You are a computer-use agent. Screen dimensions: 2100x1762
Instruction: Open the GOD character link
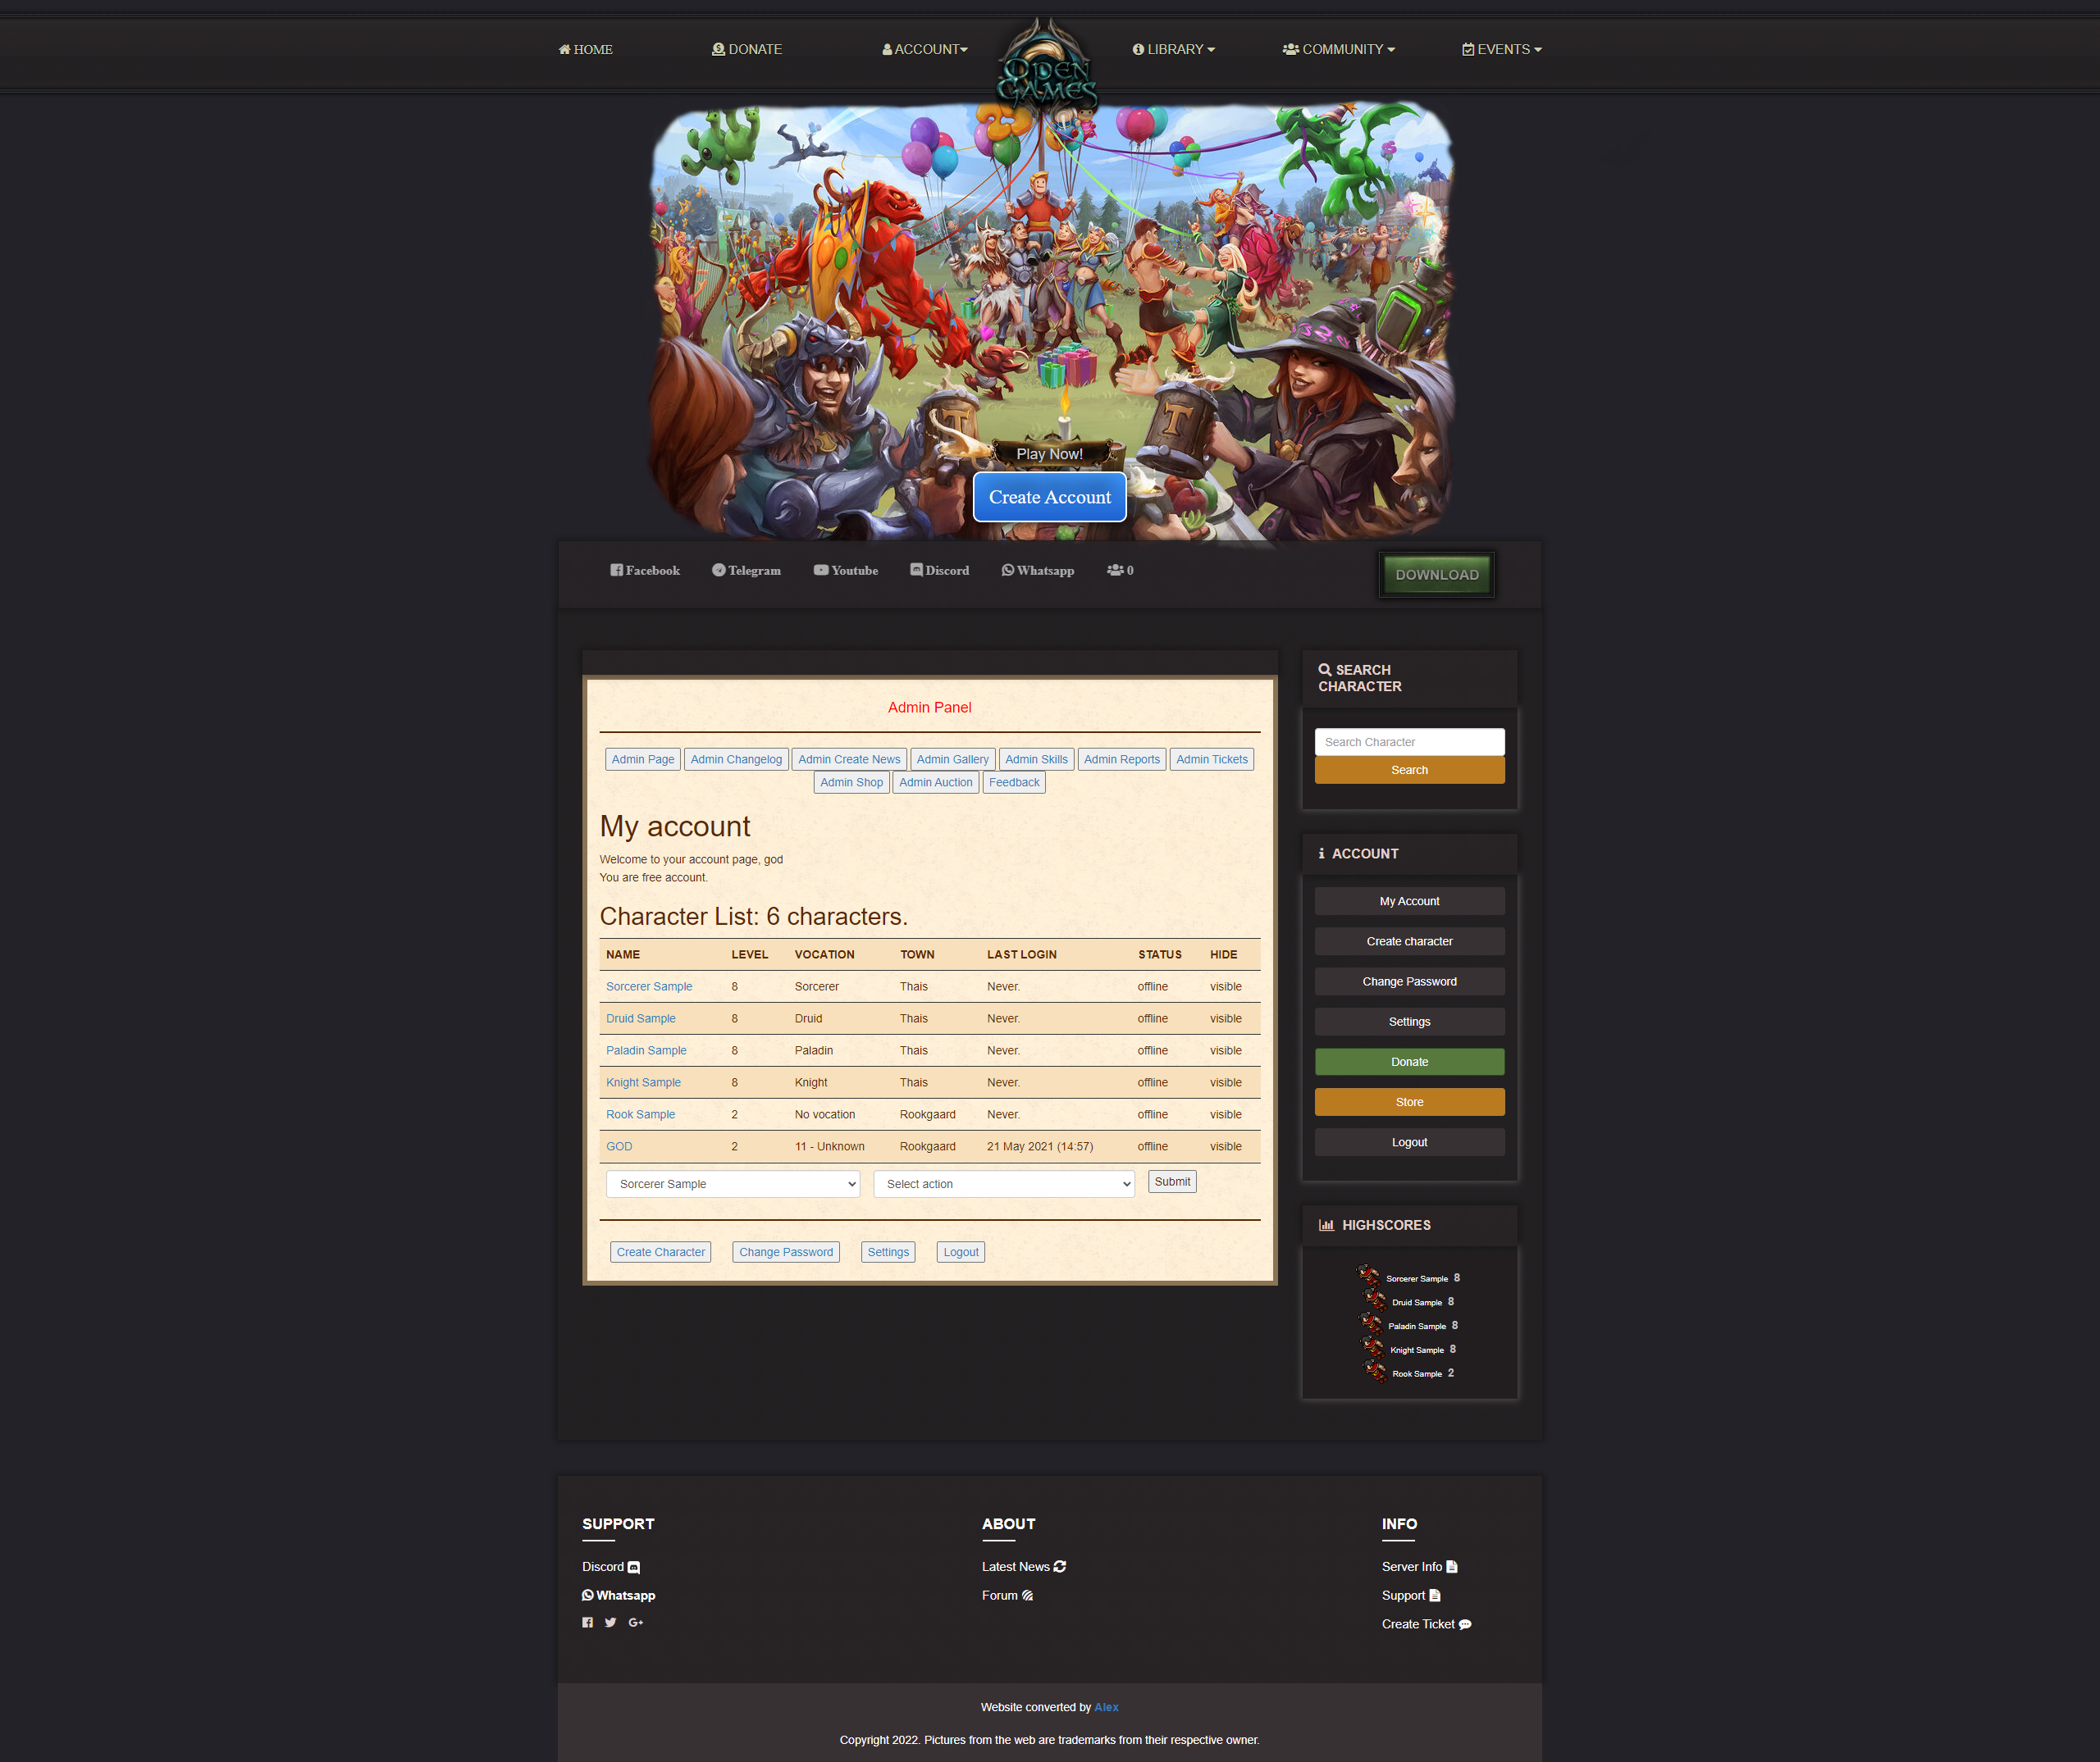[x=619, y=1146]
